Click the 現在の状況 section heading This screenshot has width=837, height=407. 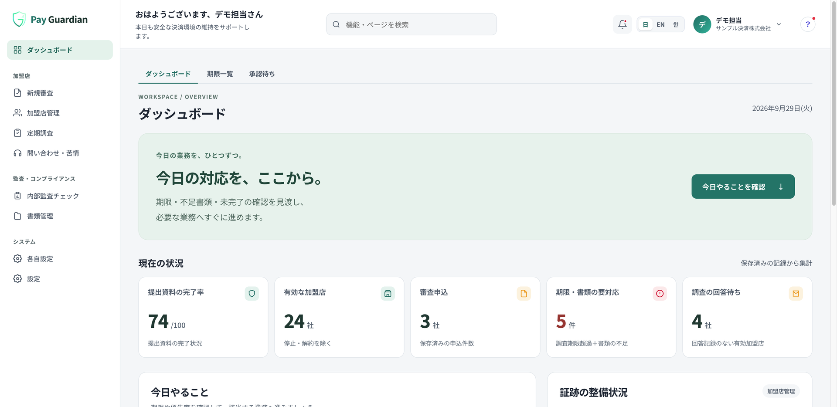(x=161, y=264)
